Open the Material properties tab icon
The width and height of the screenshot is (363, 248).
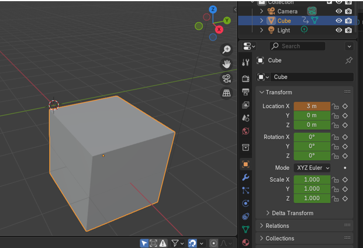coord(246,242)
